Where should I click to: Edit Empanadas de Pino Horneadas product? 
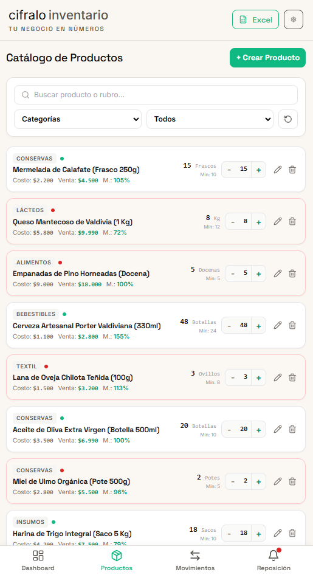click(x=278, y=274)
